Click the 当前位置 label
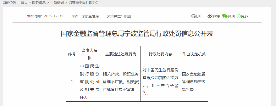276x106 pixels. click(x=10, y=3)
